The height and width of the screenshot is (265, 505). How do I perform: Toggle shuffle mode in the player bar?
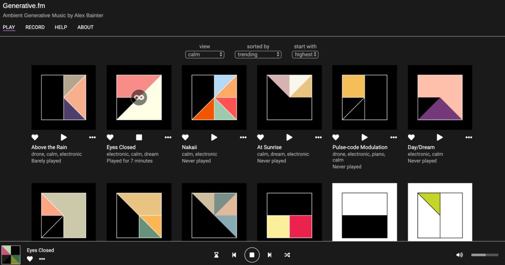287,255
